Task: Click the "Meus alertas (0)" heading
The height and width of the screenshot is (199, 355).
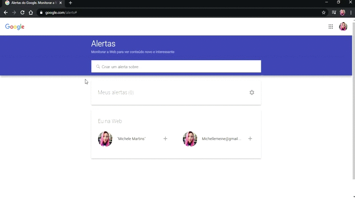Action: pos(116,92)
